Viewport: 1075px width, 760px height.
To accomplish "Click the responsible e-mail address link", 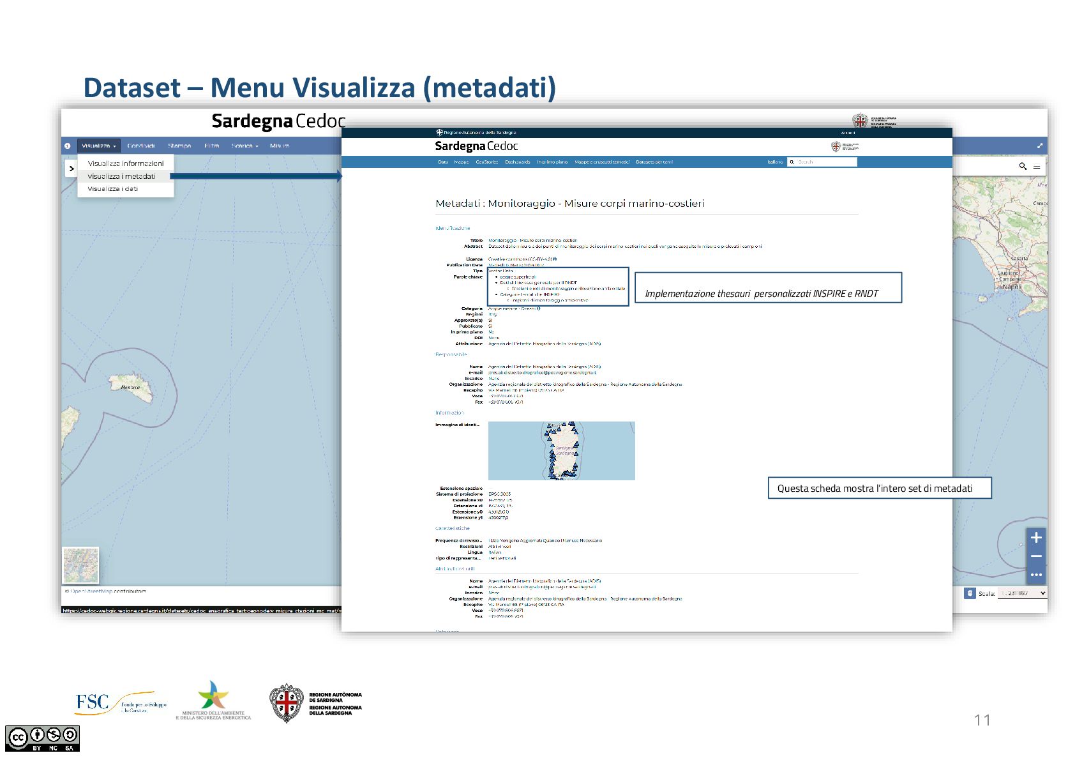I will [542, 372].
